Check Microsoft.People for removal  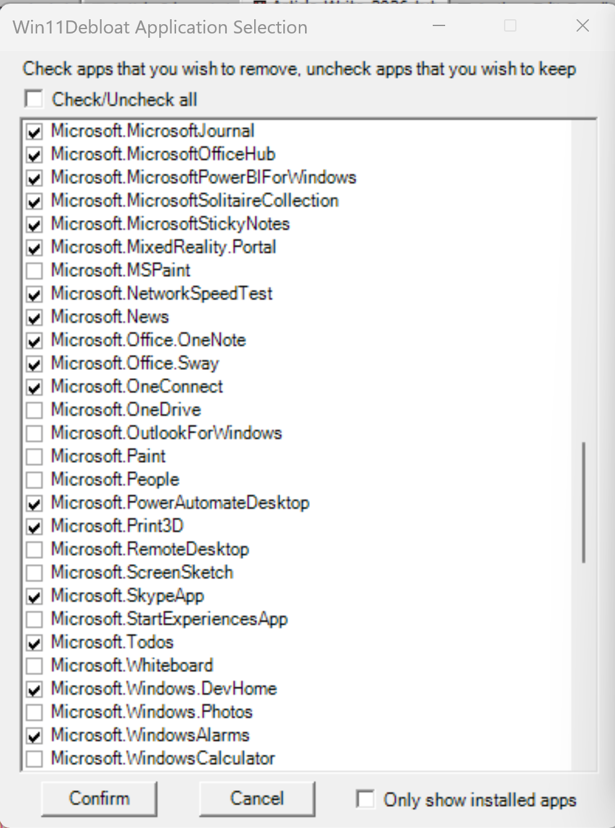pos(35,480)
